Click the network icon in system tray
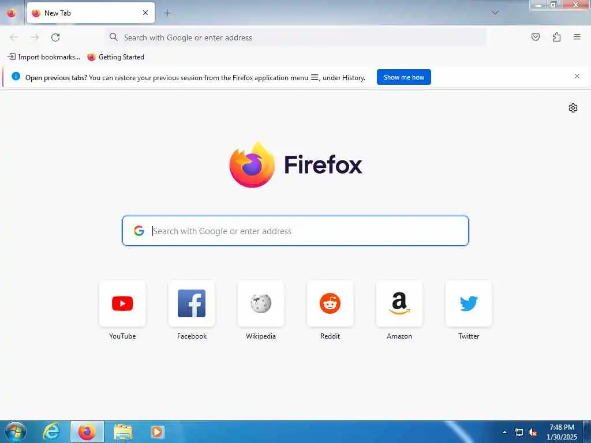The height and width of the screenshot is (443, 591). [x=519, y=433]
